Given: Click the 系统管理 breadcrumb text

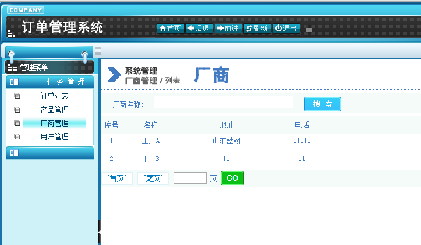Looking at the screenshot, I should 141,71.
